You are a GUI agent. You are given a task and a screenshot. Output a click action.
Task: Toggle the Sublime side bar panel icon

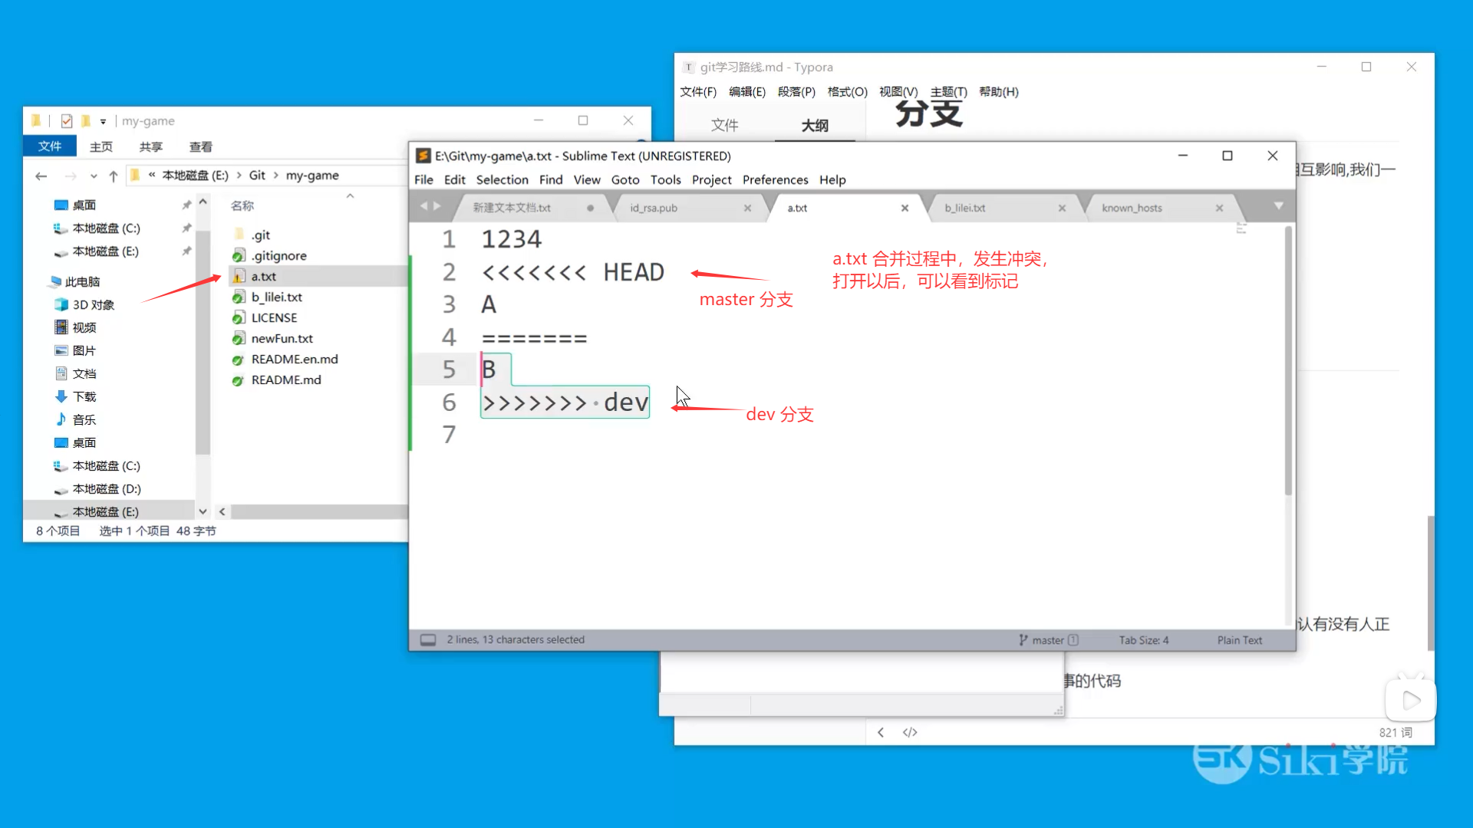tap(428, 639)
